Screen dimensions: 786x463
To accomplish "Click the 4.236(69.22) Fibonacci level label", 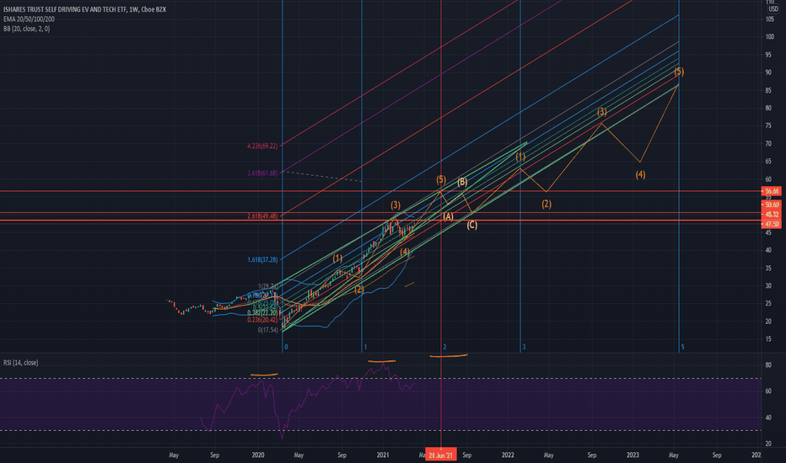I will tap(262, 146).
